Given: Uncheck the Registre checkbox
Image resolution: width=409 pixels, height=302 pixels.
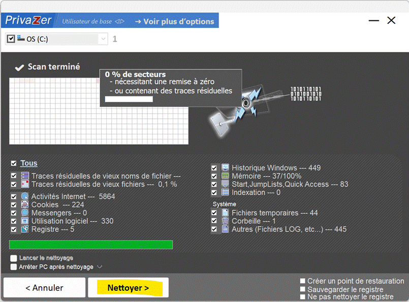Looking at the screenshot, I should 14,229.
